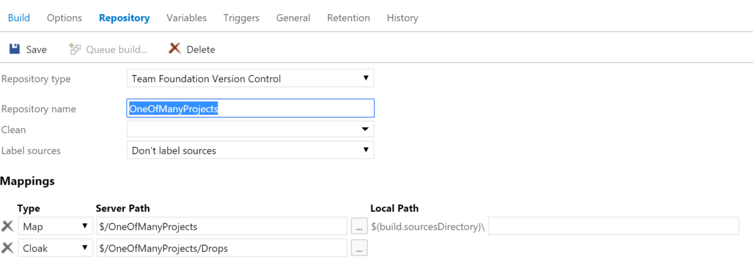View the History tab
This screenshot has height=260, width=753.
[402, 18]
